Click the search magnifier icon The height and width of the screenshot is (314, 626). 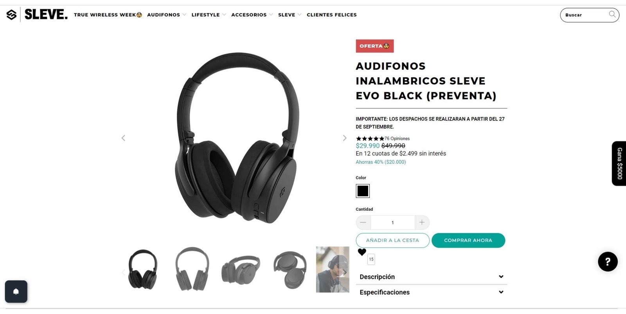pyautogui.click(x=612, y=14)
